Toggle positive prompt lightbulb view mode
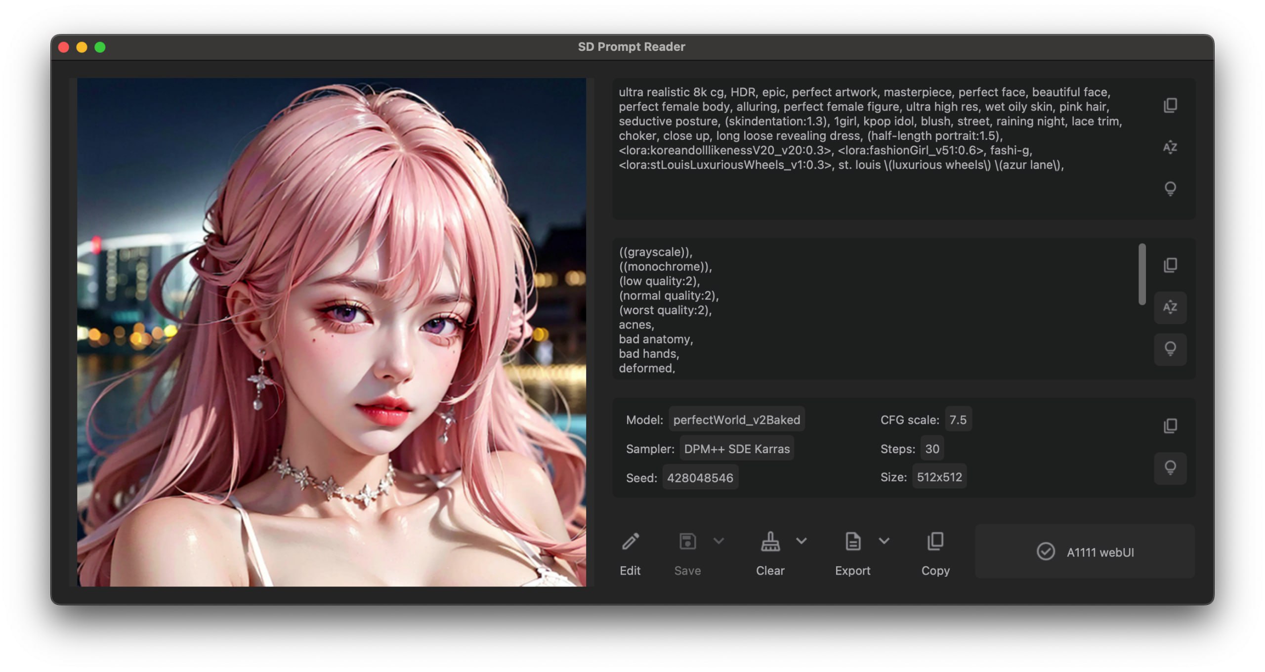Screen dimensions: 1265x672 [x=1170, y=188]
